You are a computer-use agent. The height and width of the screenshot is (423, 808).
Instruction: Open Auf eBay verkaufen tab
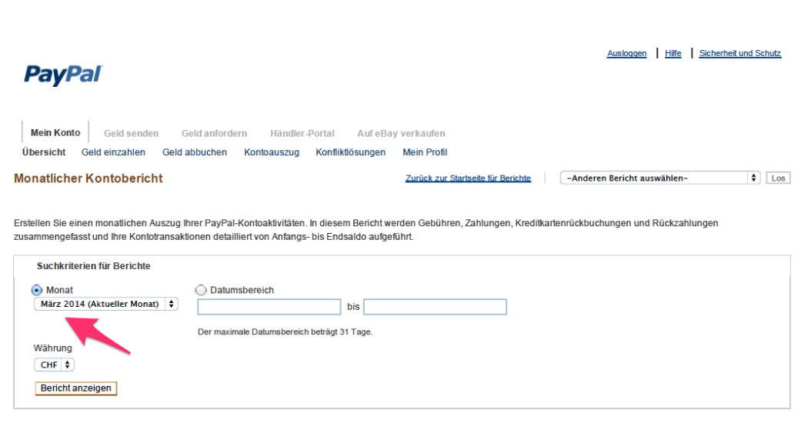pos(402,134)
